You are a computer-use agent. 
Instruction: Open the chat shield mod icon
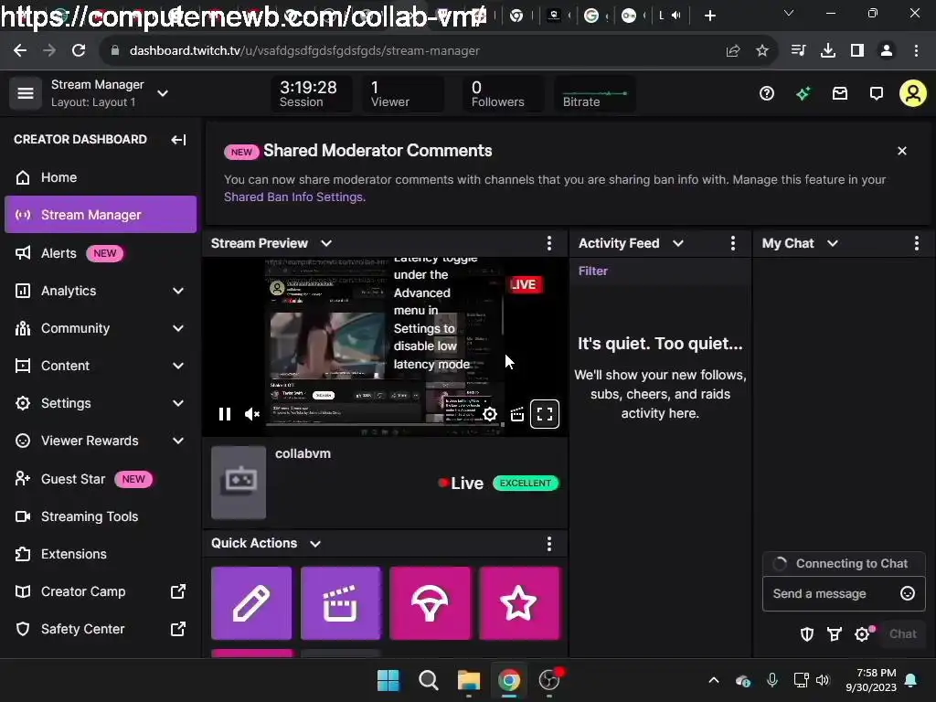(x=807, y=634)
